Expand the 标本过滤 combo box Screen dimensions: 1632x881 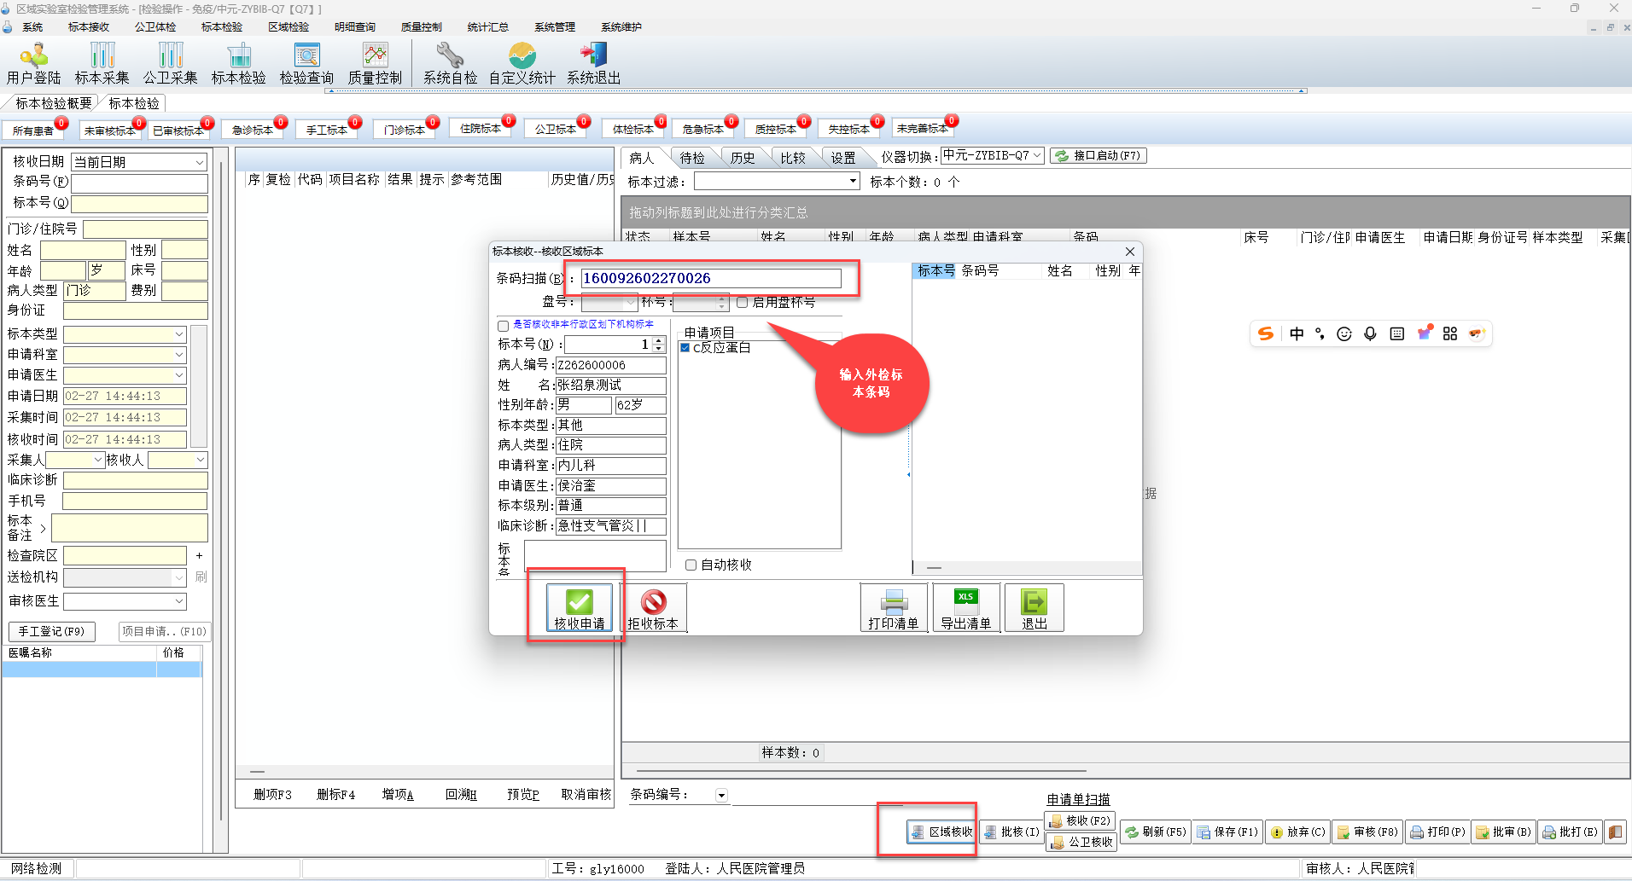[x=852, y=182]
